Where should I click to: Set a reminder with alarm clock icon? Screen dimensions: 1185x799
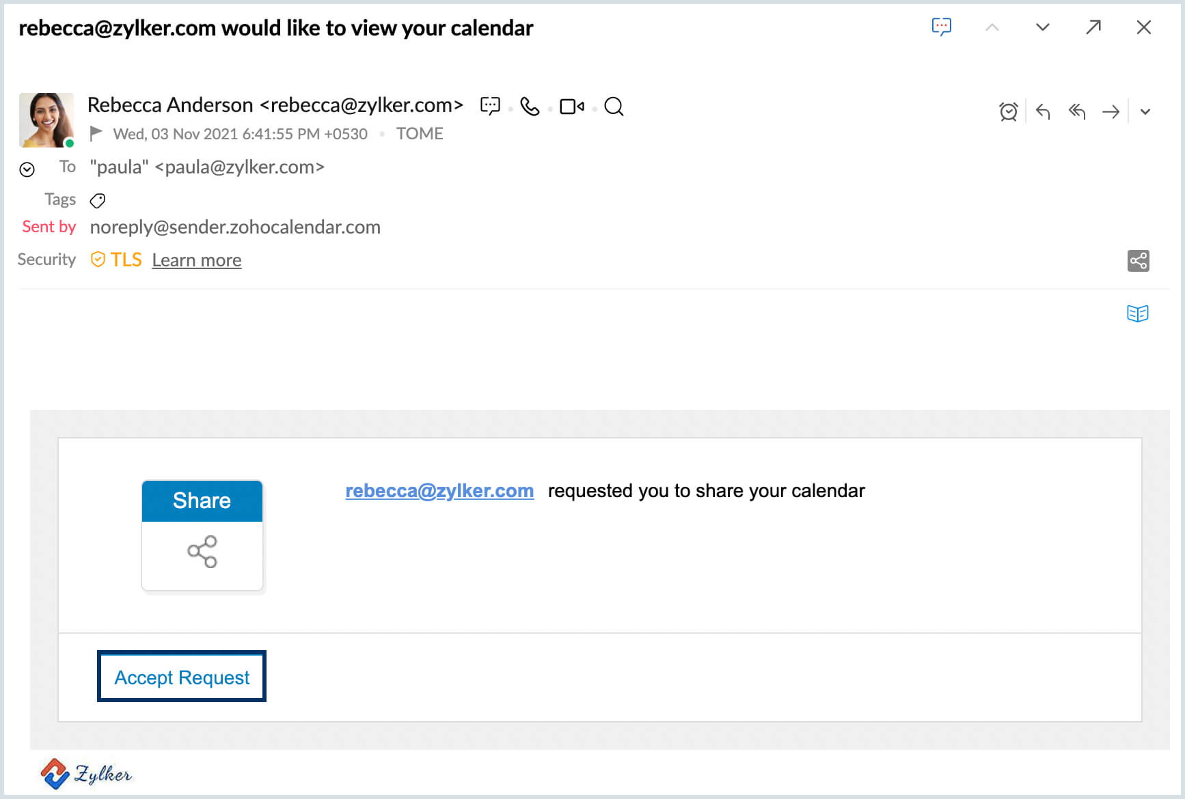click(1008, 111)
